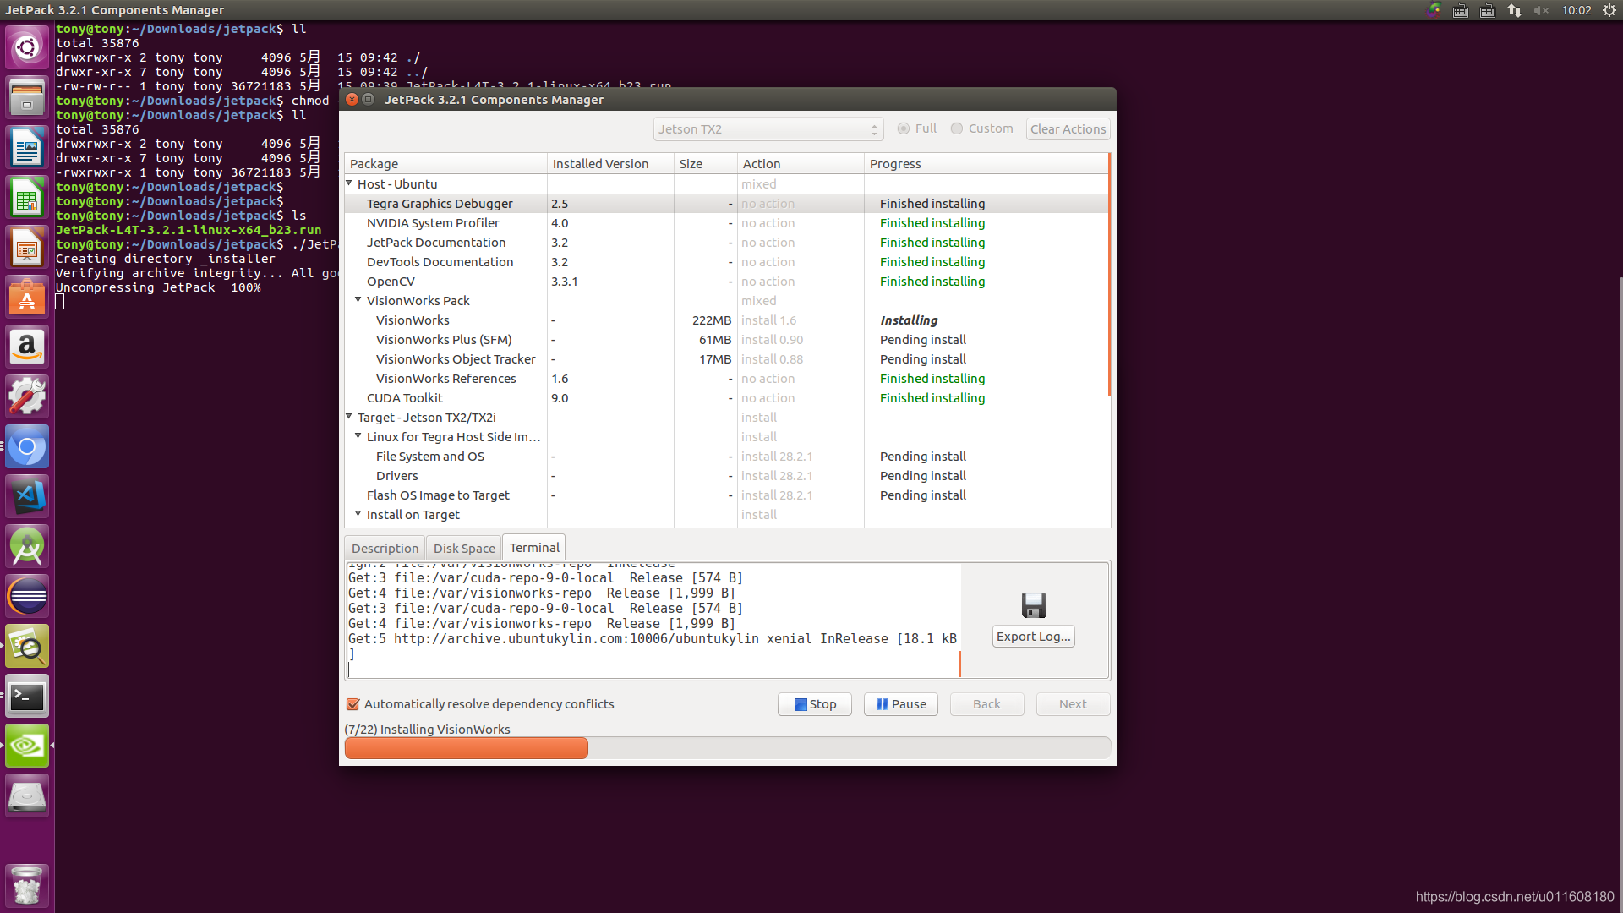
Task: Open the Jetson TX2 device dropdown
Action: [x=768, y=129]
